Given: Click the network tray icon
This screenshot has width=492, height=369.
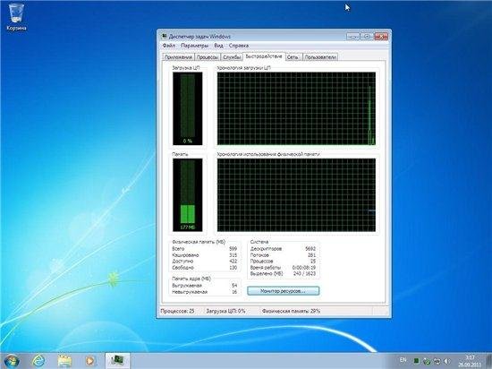Looking at the screenshot, I should [x=437, y=361].
